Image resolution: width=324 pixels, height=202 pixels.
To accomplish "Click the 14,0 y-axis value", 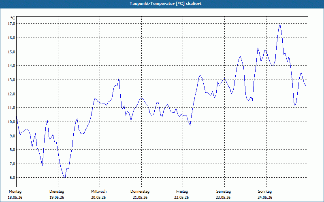I will (x=12, y=66).
